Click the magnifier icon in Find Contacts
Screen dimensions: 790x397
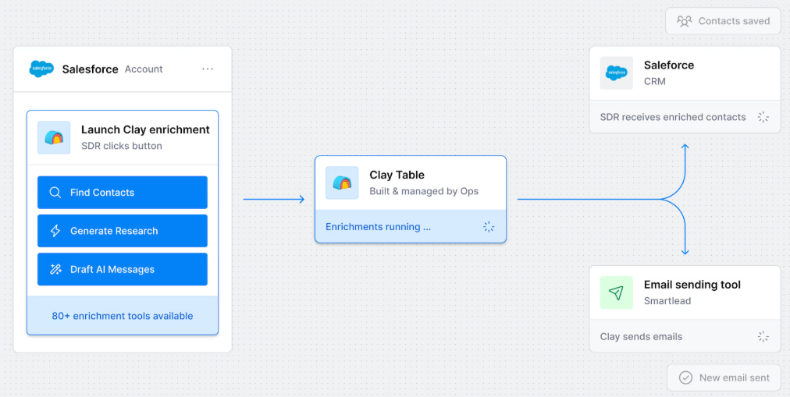(55, 192)
